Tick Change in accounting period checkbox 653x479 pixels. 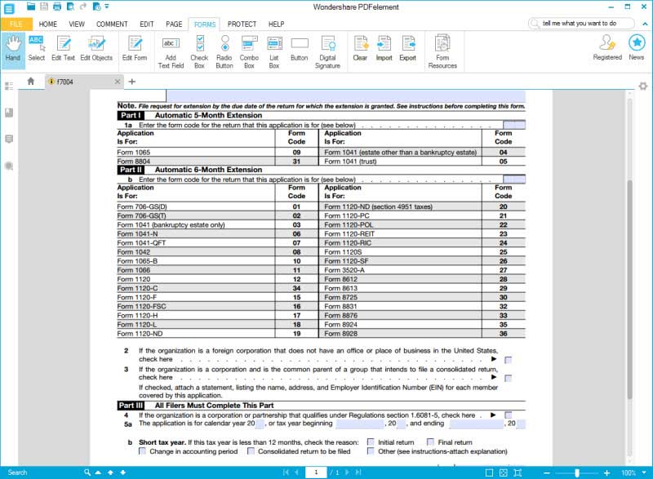pos(142,451)
